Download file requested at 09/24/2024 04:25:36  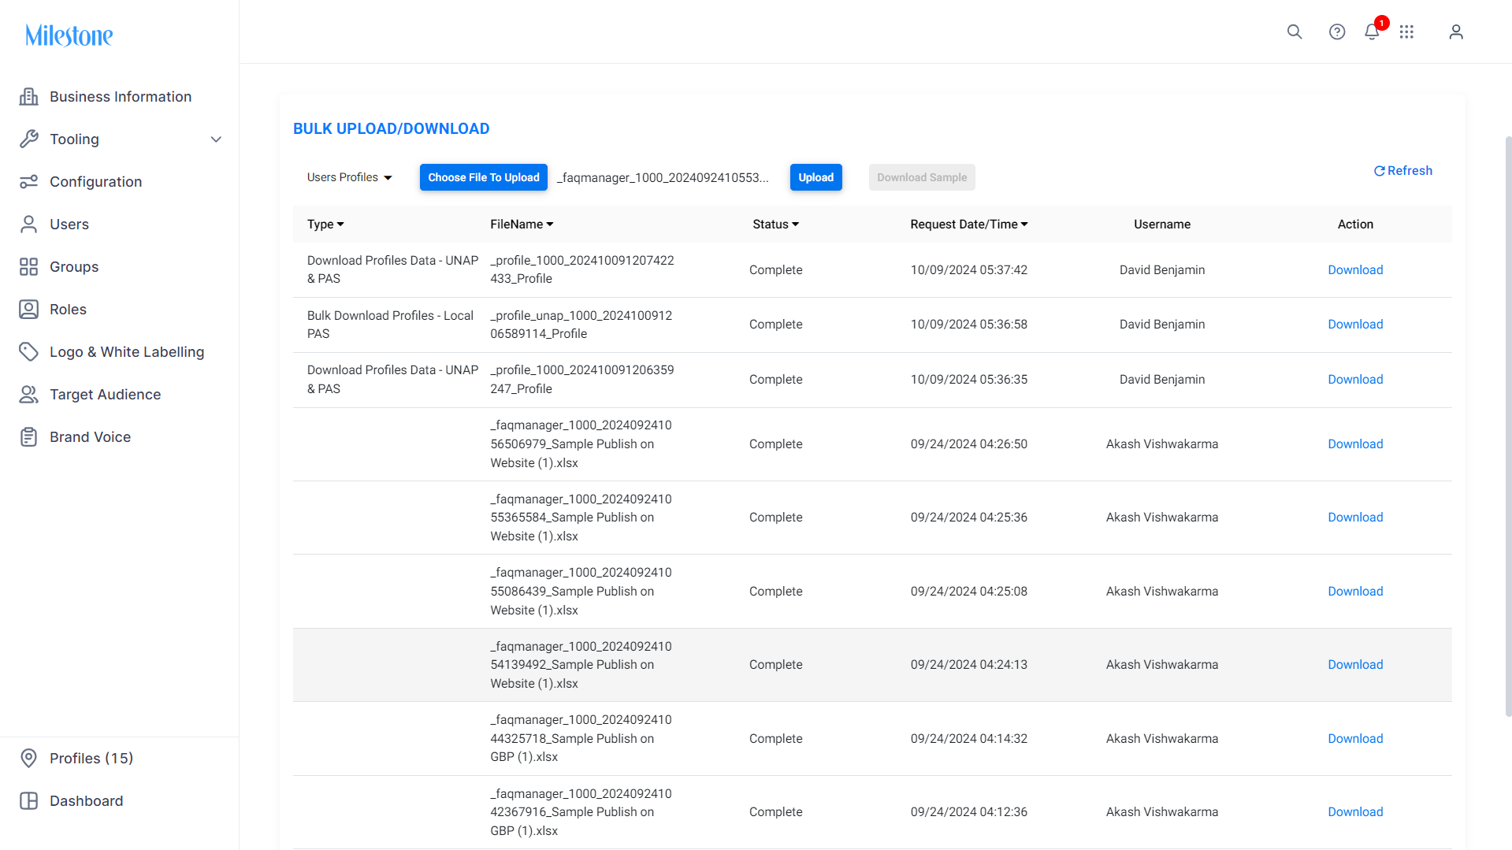point(1355,518)
